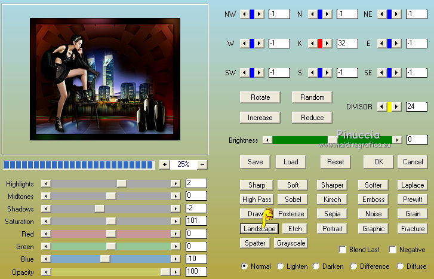The height and width of the screenshot is (279, 434).
Task: Click Red slider right arrow
Action: point(176,234)
